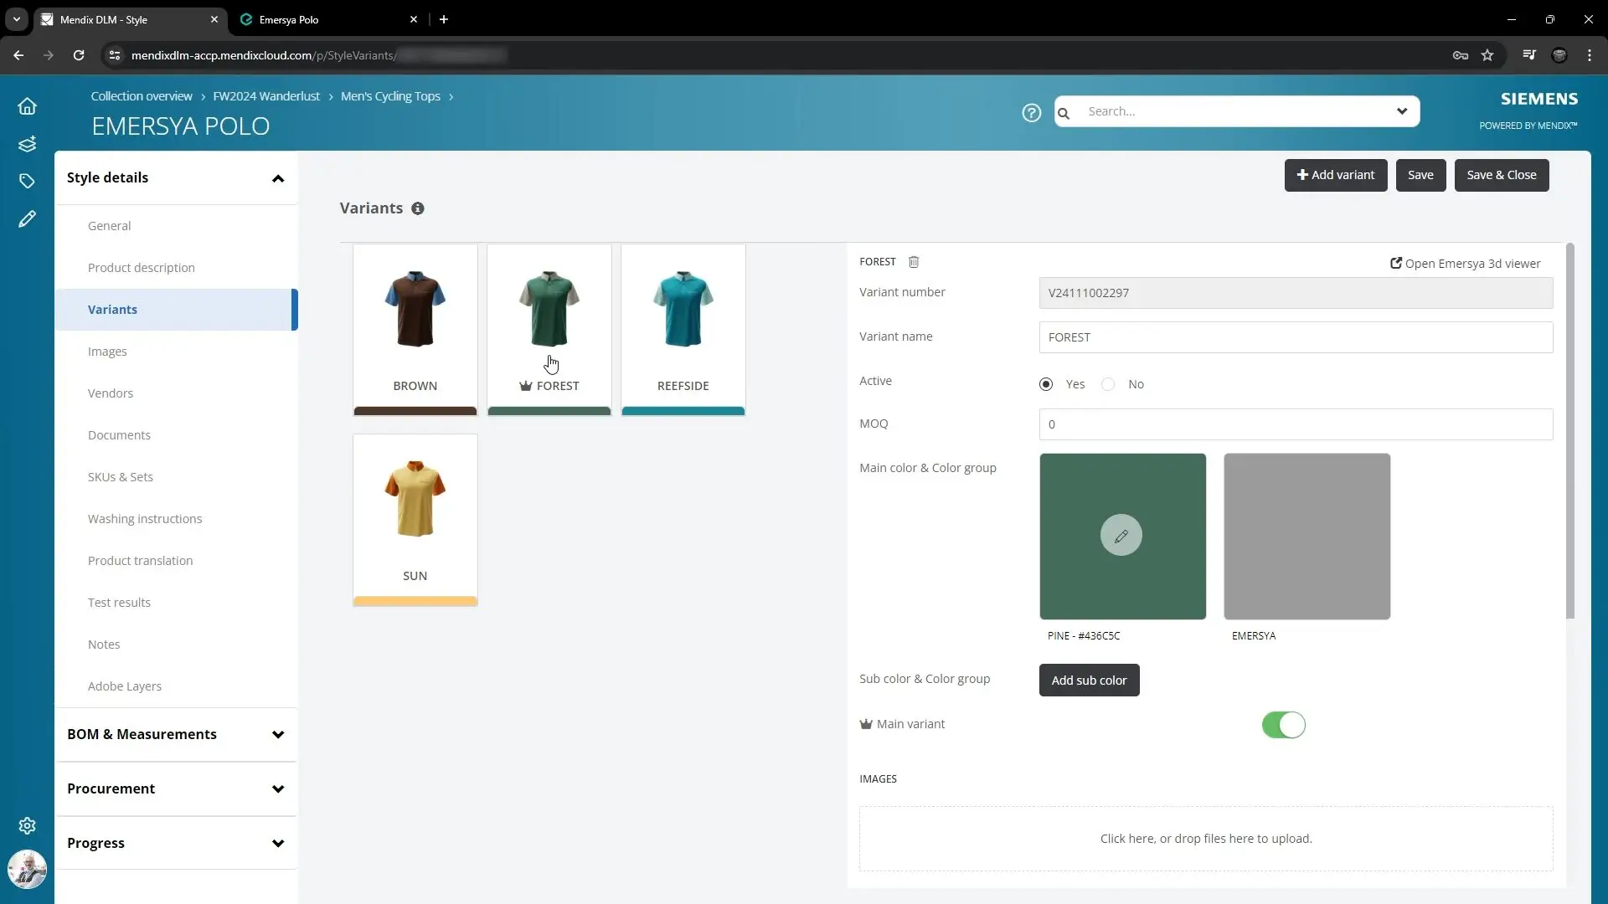Click the Save button
This screenshot has height=904, width=1608.
click(x=1420, y=175)
